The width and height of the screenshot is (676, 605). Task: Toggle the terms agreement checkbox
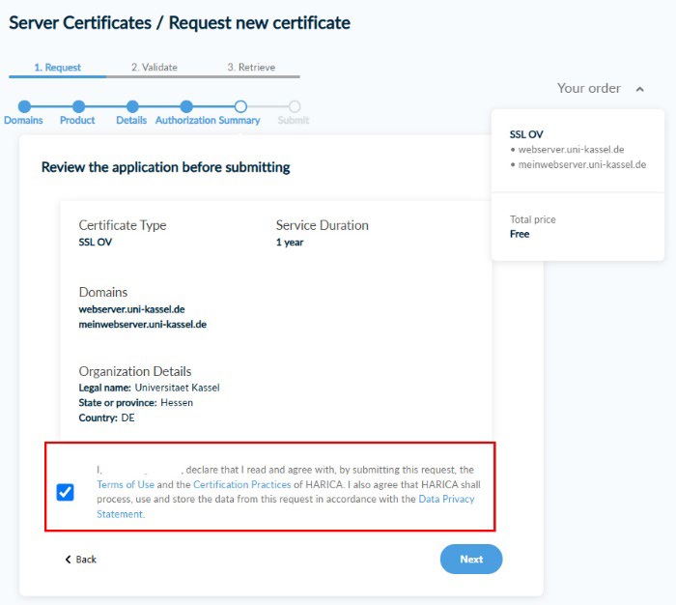point(65,492)
